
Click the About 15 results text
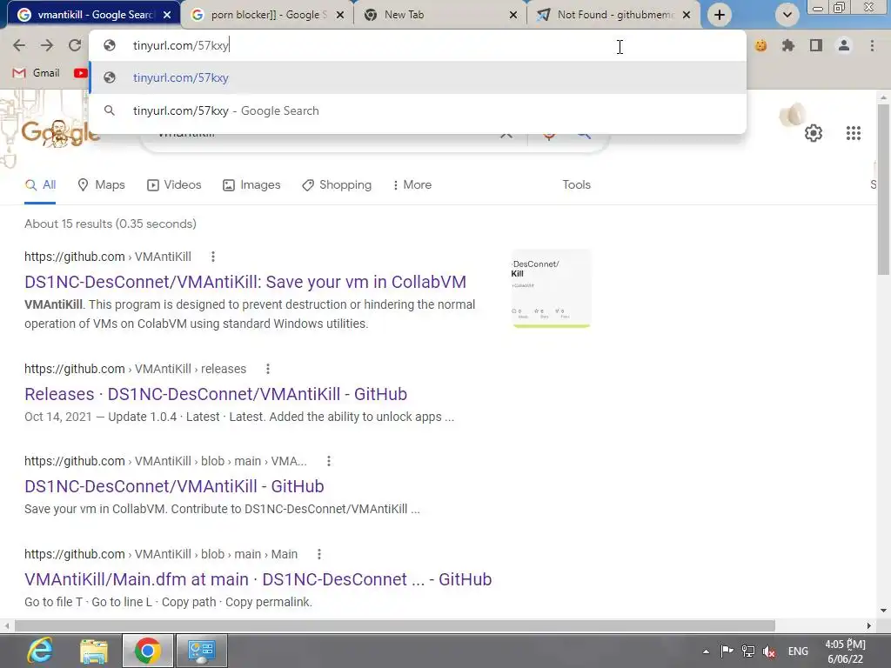pyautogui.click(x=111, y=224)
